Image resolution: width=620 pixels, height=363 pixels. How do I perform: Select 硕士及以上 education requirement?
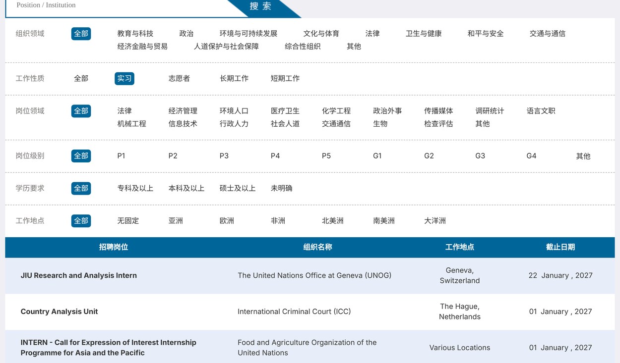tap(238, 189)
